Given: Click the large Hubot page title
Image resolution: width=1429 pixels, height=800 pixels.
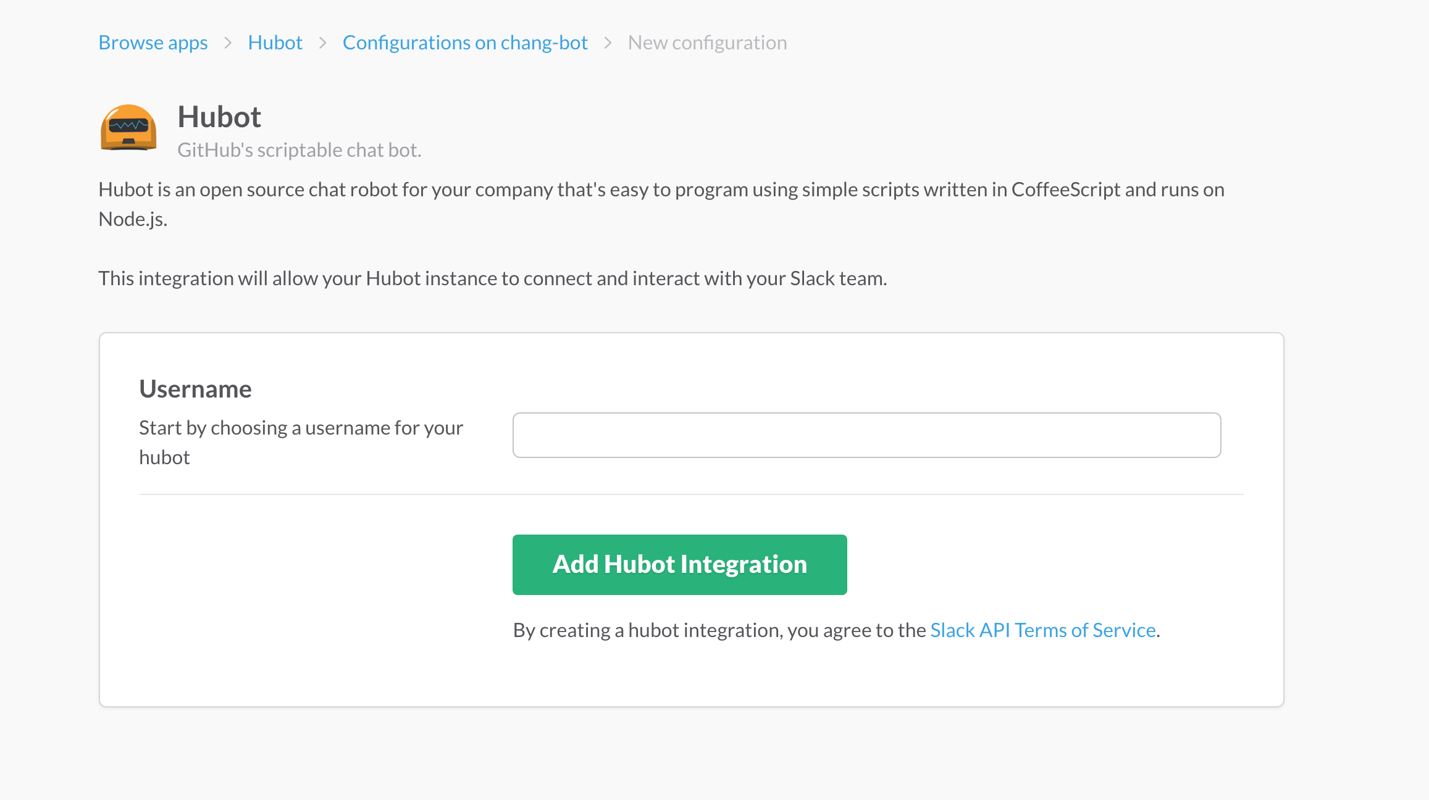Looking at the screenshot, I should (219, 117).
